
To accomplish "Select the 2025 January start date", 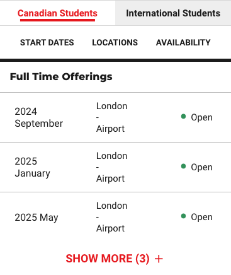I will (33, 167).
